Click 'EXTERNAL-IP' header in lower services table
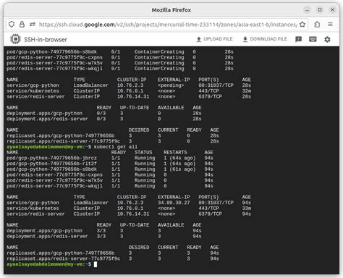 tap(174, 197)
